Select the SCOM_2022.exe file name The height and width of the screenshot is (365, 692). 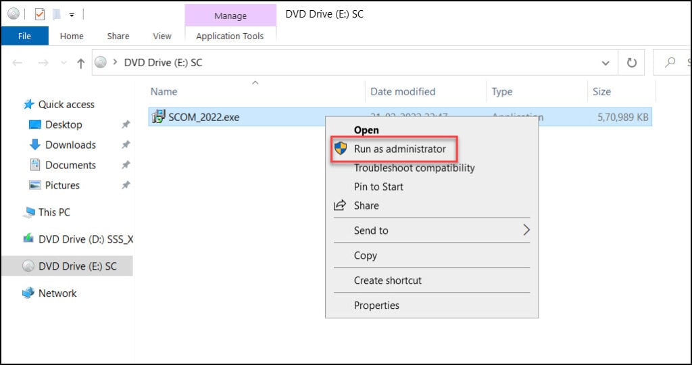(x=204, y=118)
